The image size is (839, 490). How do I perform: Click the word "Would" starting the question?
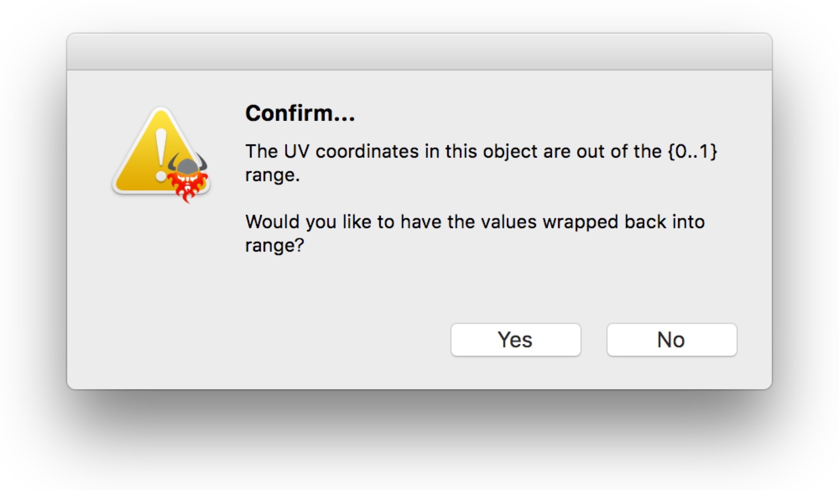tap(272, 222)
